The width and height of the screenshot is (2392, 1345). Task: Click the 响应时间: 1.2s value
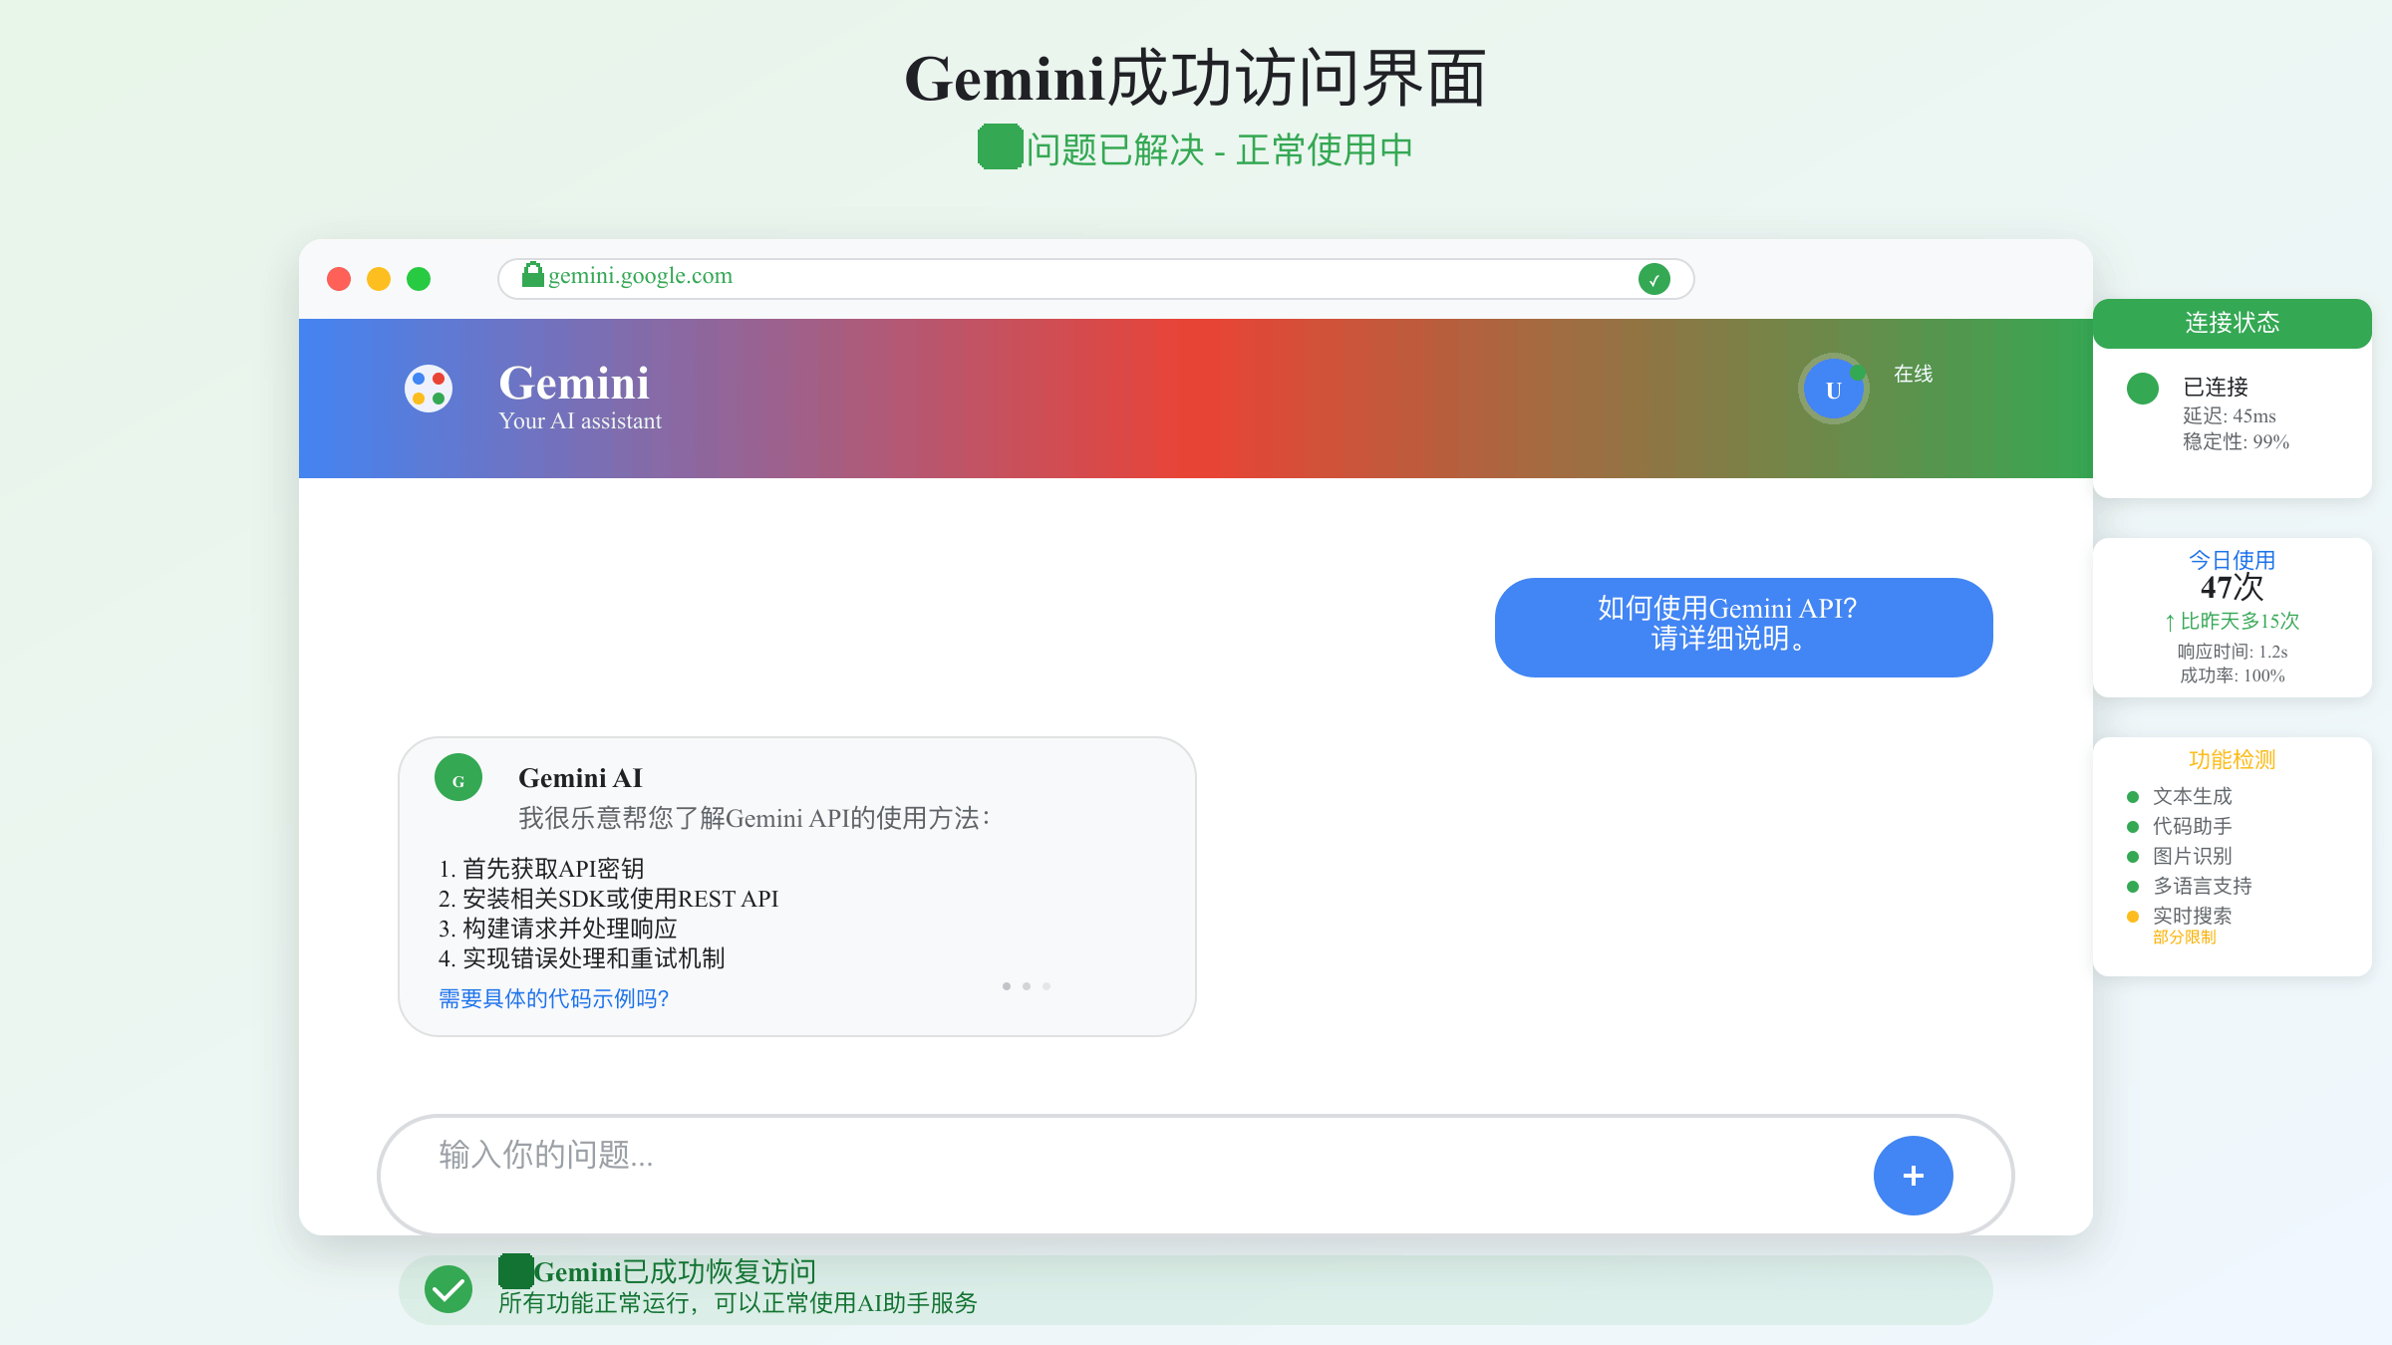coord(2233,652)
